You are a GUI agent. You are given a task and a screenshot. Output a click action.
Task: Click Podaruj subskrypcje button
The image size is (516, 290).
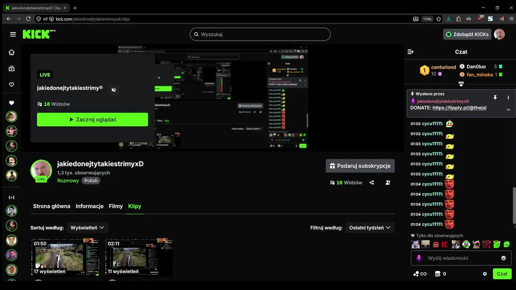click(x=360, y=166)
